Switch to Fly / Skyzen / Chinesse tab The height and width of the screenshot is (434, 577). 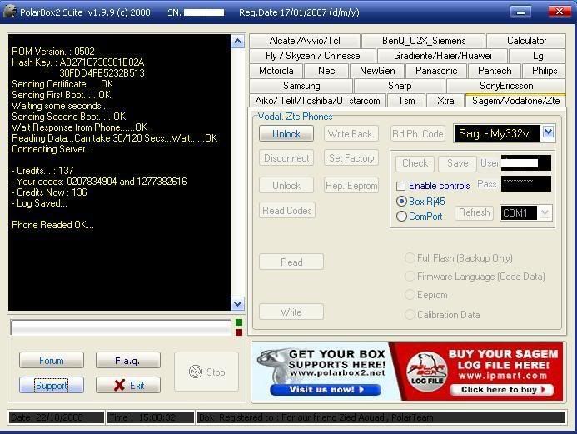pos(313,56)
